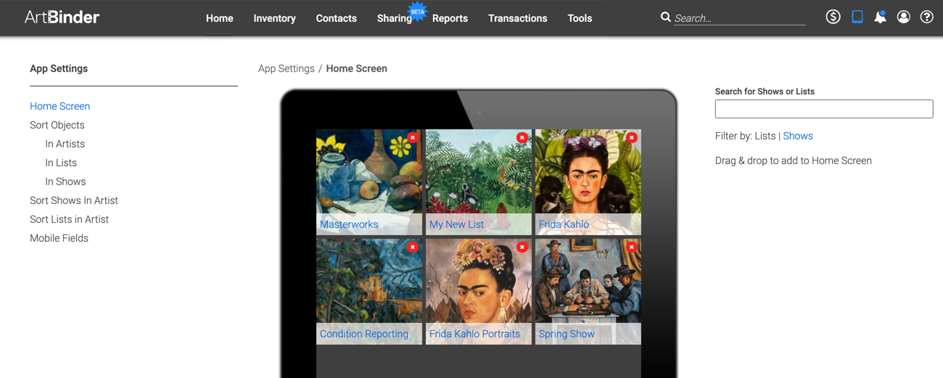
Task: Open In Shows sort option
Action: coord(65,181)
